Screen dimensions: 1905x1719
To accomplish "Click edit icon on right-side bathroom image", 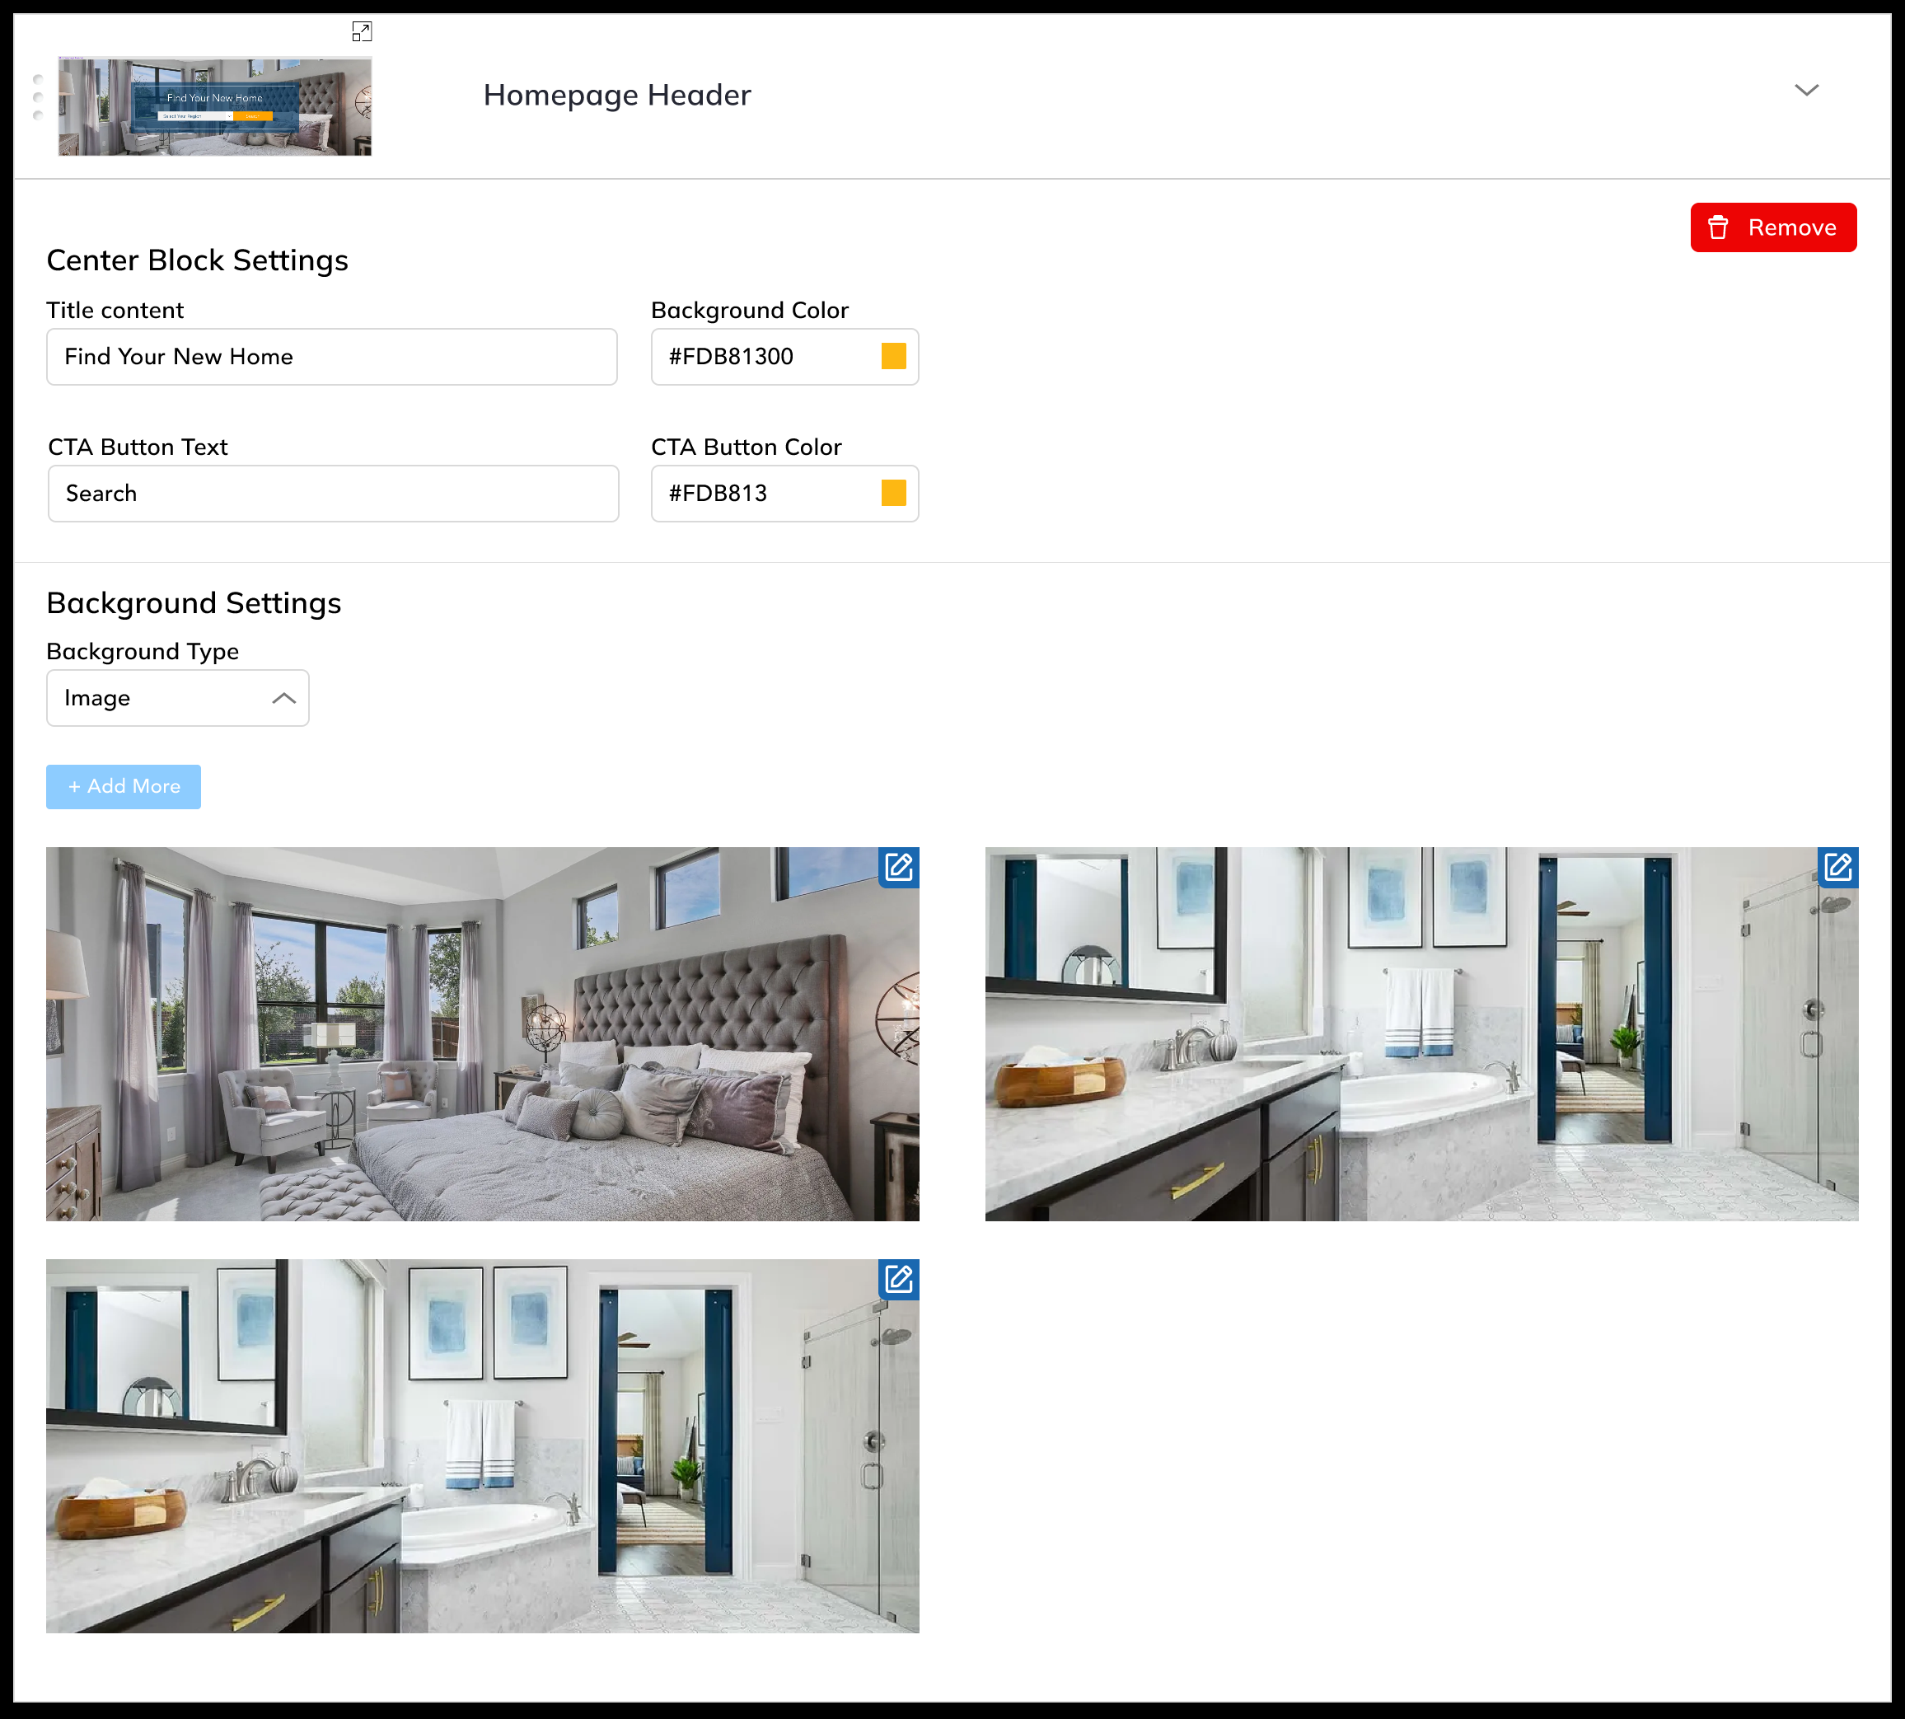I will tap(1837, 867).
